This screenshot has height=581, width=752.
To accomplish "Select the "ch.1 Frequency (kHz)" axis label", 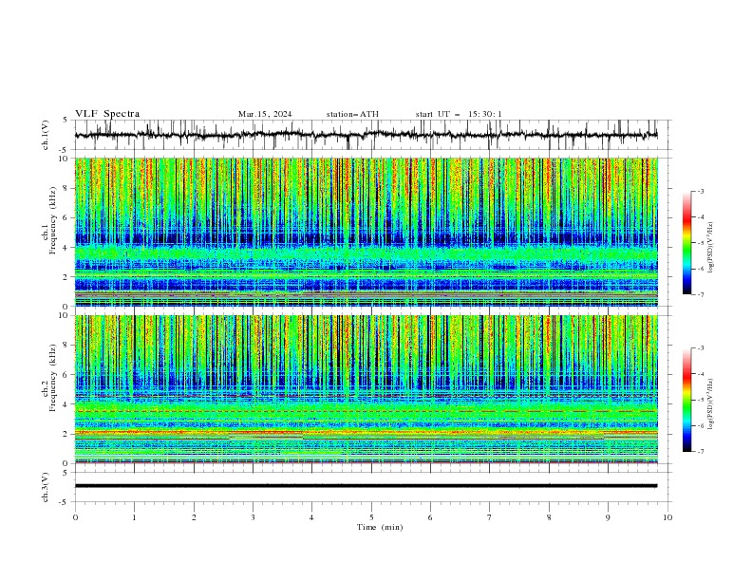I will pos(49,221).
